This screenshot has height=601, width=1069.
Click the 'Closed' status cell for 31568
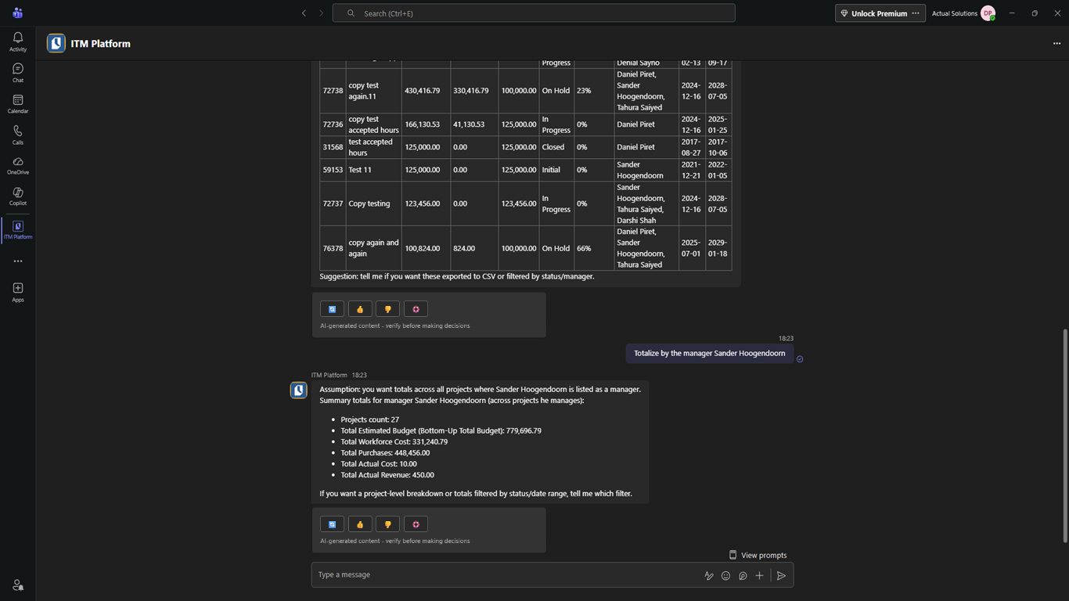click(556, 147)
